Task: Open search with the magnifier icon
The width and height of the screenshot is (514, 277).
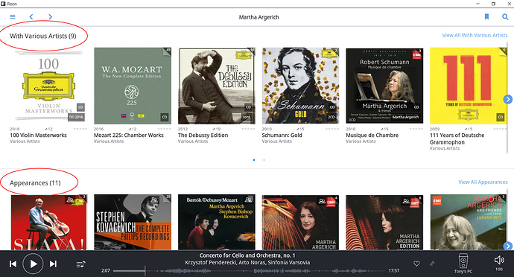Action: click(x=505, y=16)
